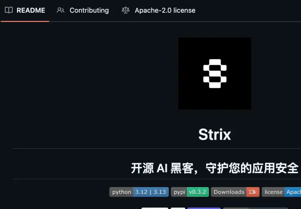Viewport: 301px width, 209px height.
Task: Click the heading 开源 AI 黑客，守护您的应用安全
Action: [x=215, y=168]
